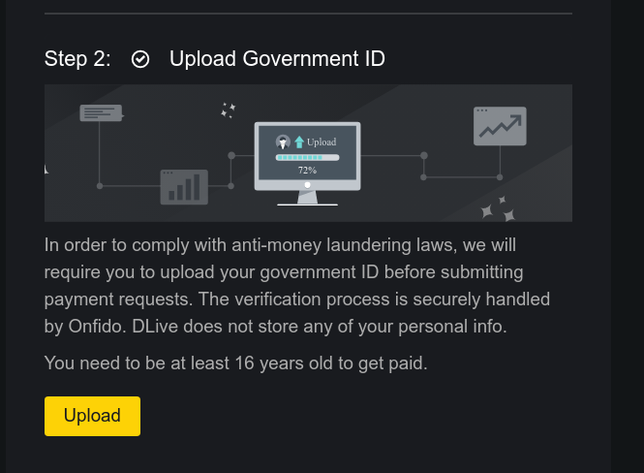Viewport: 644px width, 473px height.
Task: Click the sparkle stars icon near chart
Action: (498, 209)
